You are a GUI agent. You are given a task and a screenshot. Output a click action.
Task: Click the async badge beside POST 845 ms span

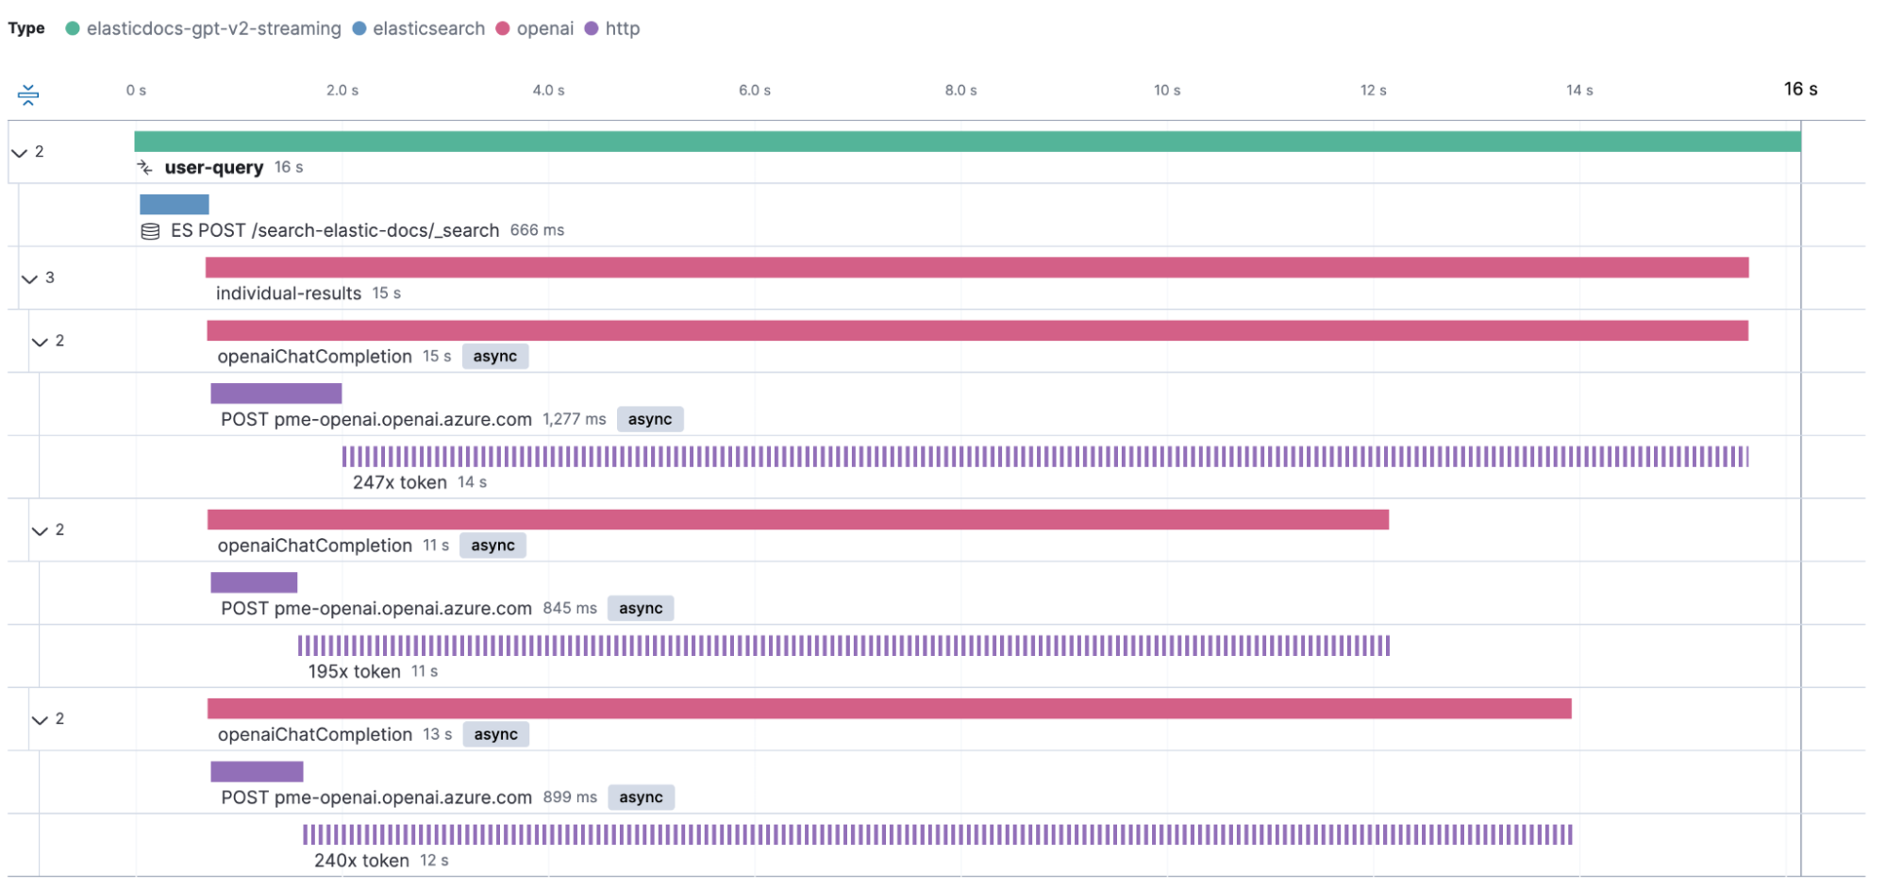coord(641,608)
